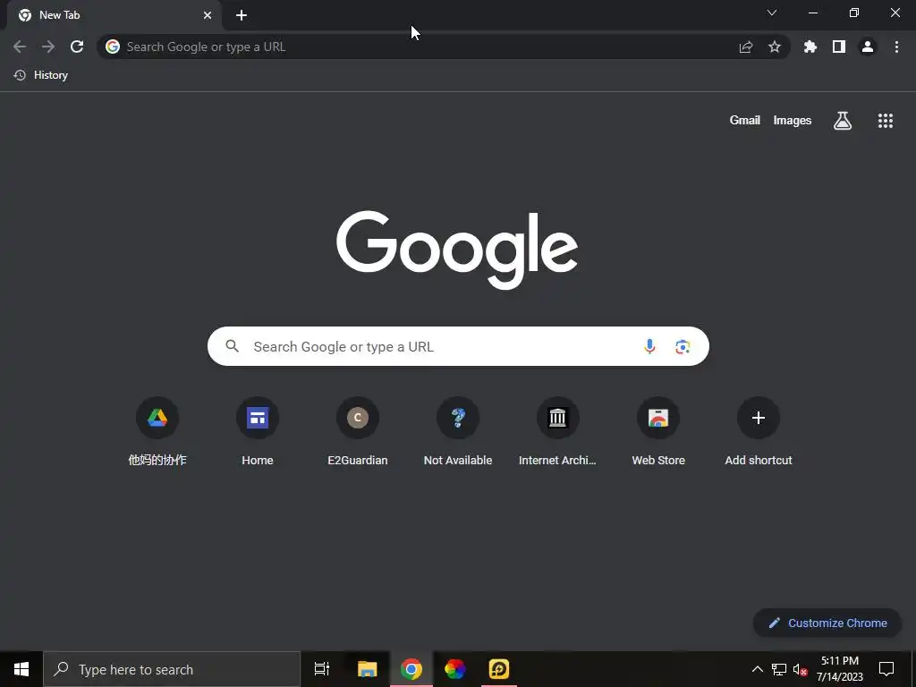Open the colorful wheel taskbar app
Screen dimensions: 916x687
coord(455,669)
